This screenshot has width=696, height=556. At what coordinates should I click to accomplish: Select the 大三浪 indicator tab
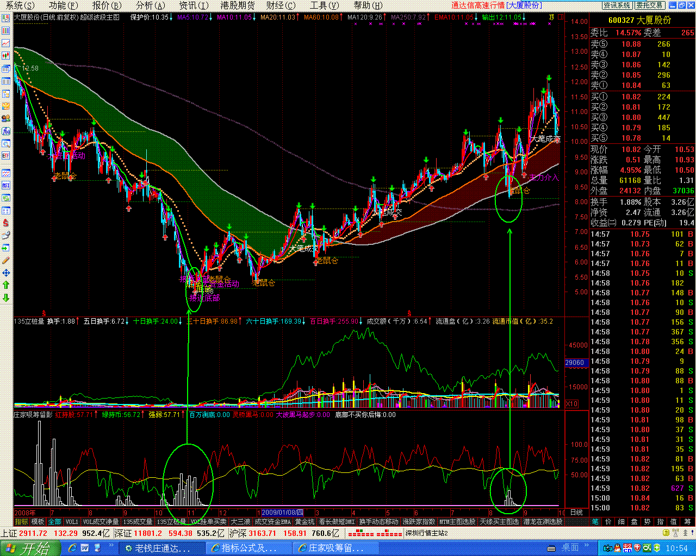240,522
